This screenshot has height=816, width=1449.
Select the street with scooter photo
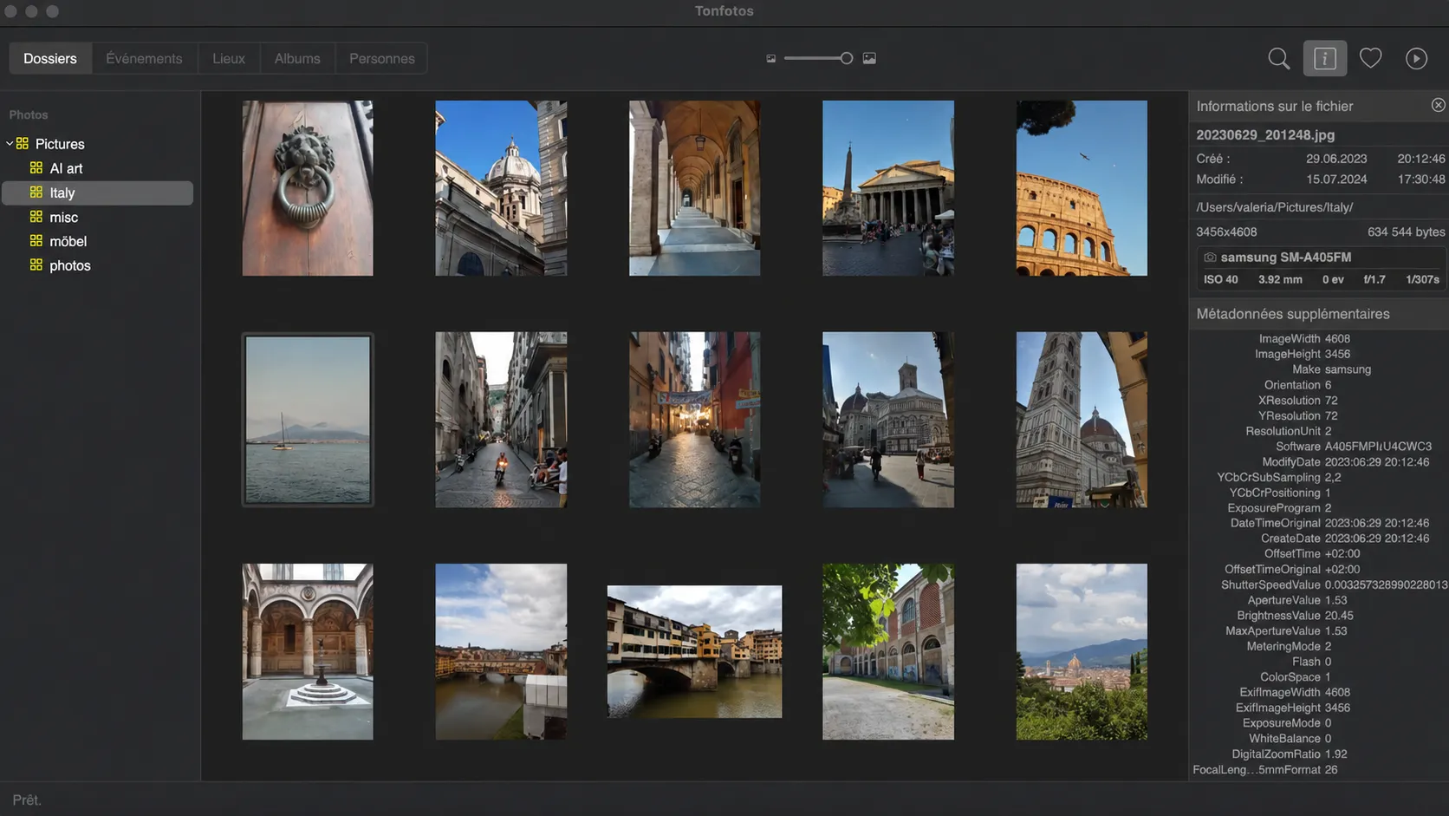pyautogui.click(x=501, y=420)
